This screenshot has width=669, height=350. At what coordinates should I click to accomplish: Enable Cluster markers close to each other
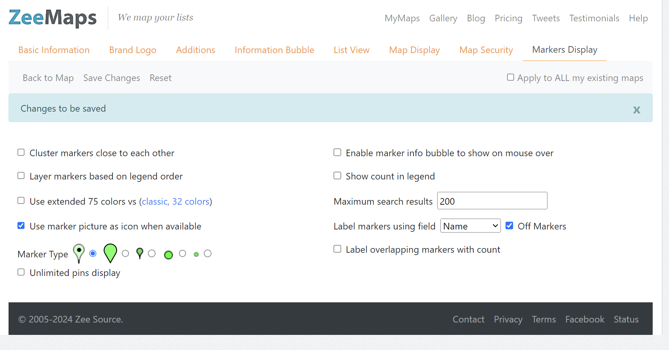(x=21, y=152)
